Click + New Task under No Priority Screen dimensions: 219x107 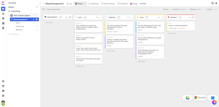click(x=48, y=23)
